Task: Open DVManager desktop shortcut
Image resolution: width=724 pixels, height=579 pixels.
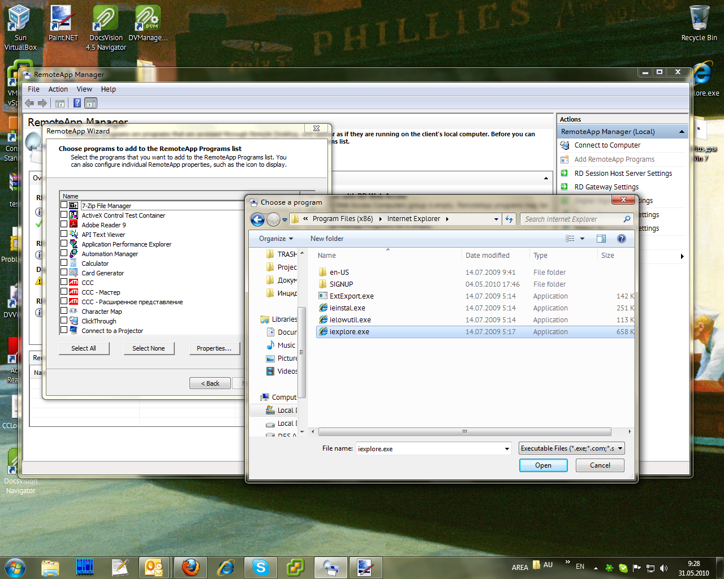Action: click(148, 23)
